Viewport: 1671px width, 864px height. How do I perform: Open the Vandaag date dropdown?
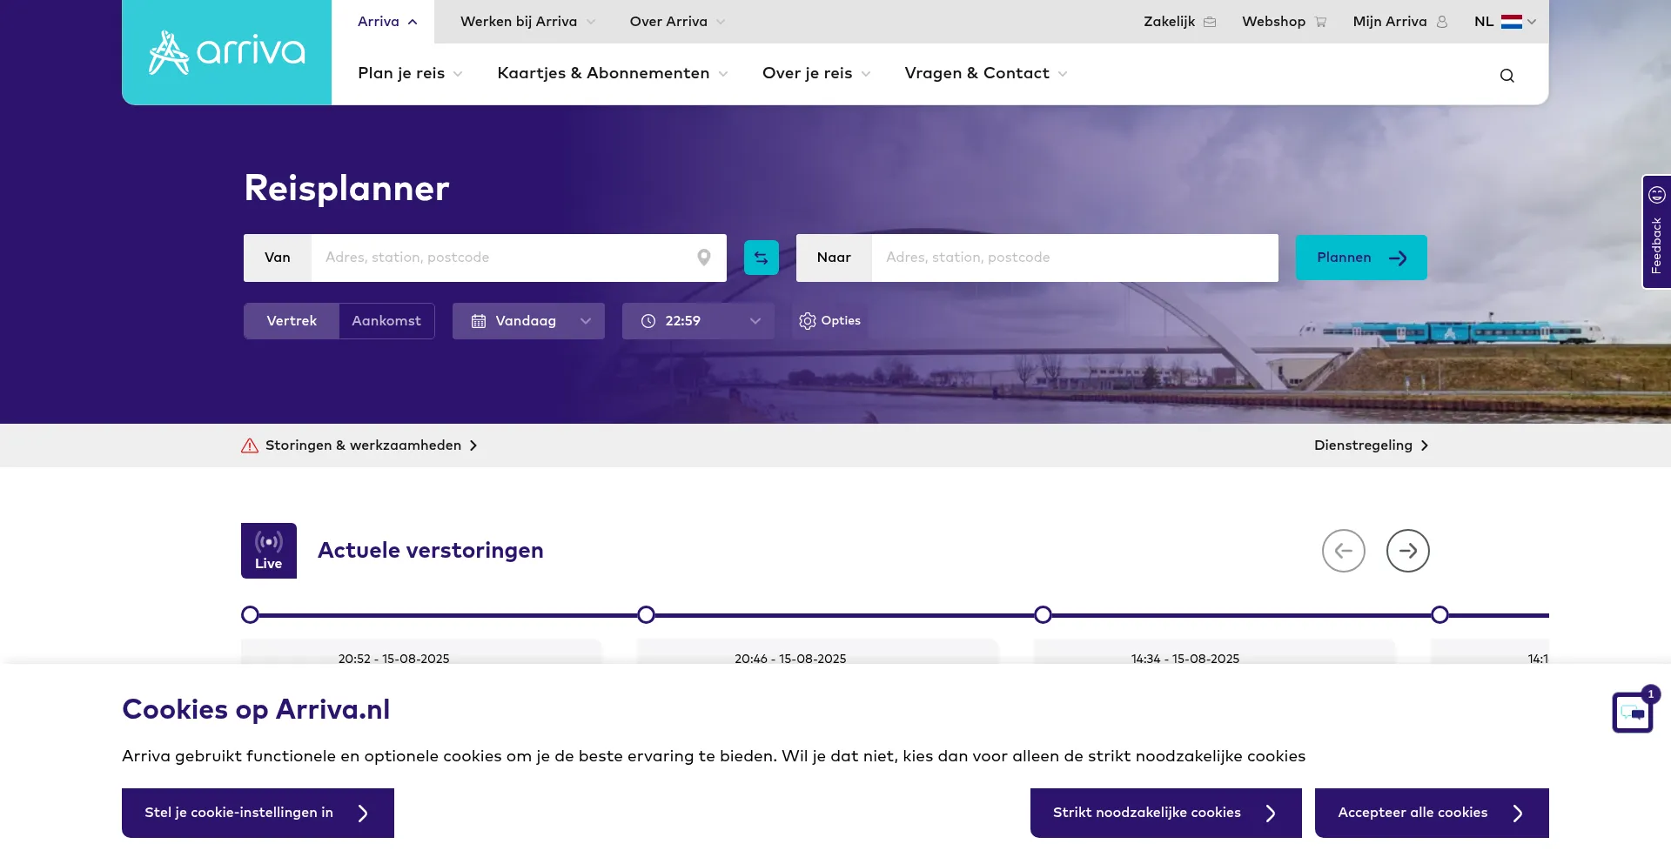tap(528, 321)
